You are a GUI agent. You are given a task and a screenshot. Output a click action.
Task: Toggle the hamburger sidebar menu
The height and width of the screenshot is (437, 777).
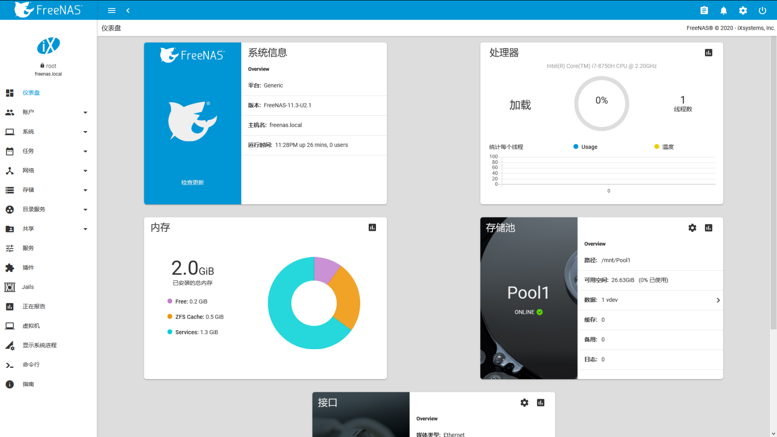point(112,10)
